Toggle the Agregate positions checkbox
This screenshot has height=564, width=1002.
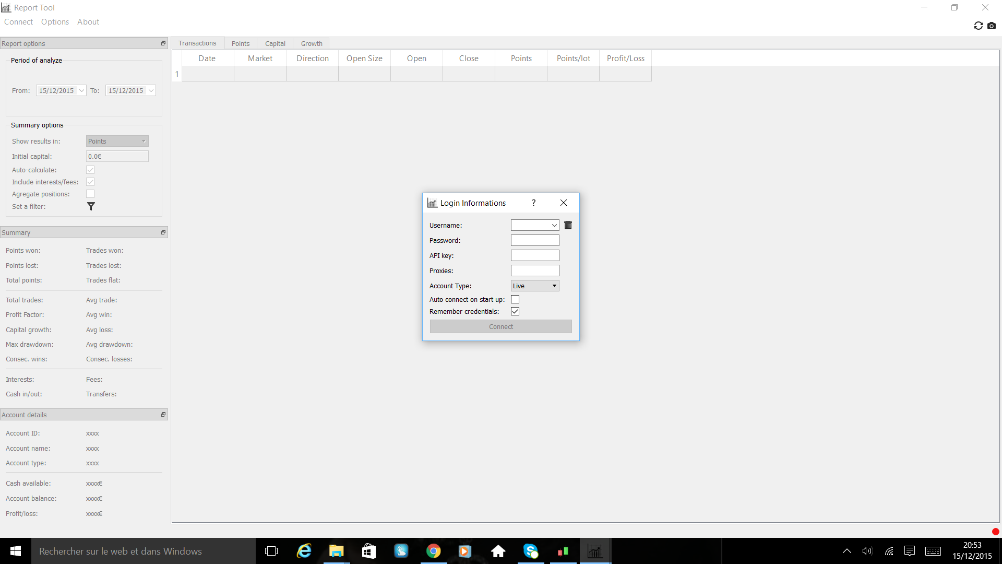point(90,194)
